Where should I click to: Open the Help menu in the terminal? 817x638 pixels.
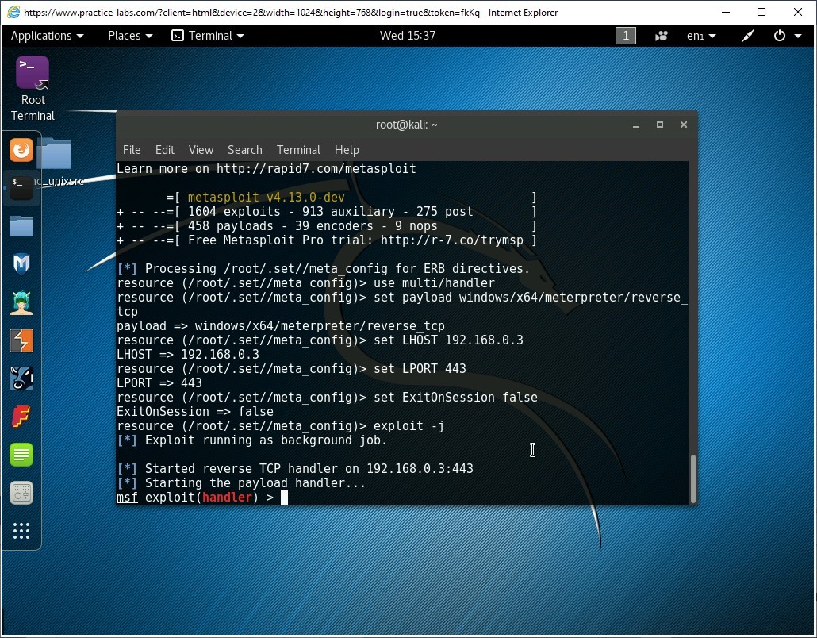point(347,150)
